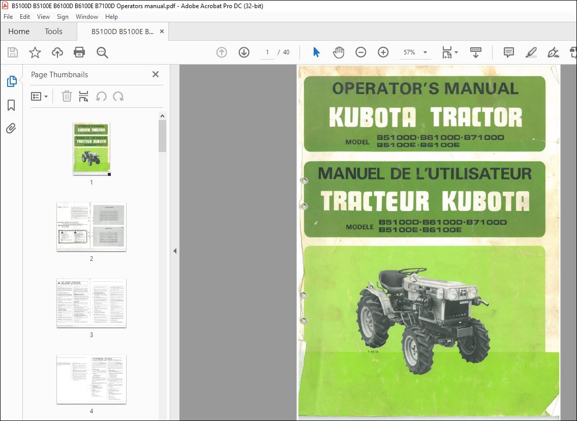Expand page fit options arrow
Viewport: 577px width, 421px height.
[x=457, y=53]
